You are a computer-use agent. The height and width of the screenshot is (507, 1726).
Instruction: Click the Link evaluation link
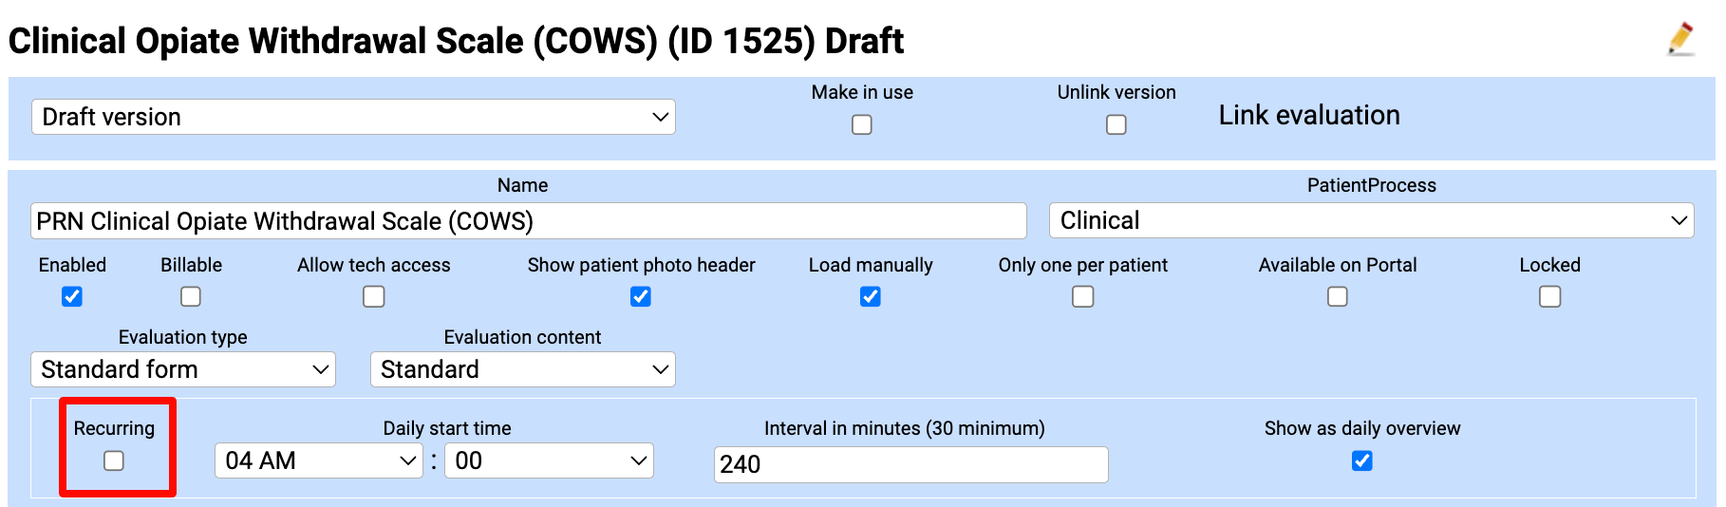(x=1309, y=116)
